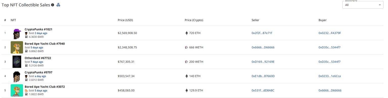Image resolution: width=388 pixels, height=98 pixels.
Task: Open the Bored Ape Yacht Club #7940 thumbnail
Action: click(17, 47)
